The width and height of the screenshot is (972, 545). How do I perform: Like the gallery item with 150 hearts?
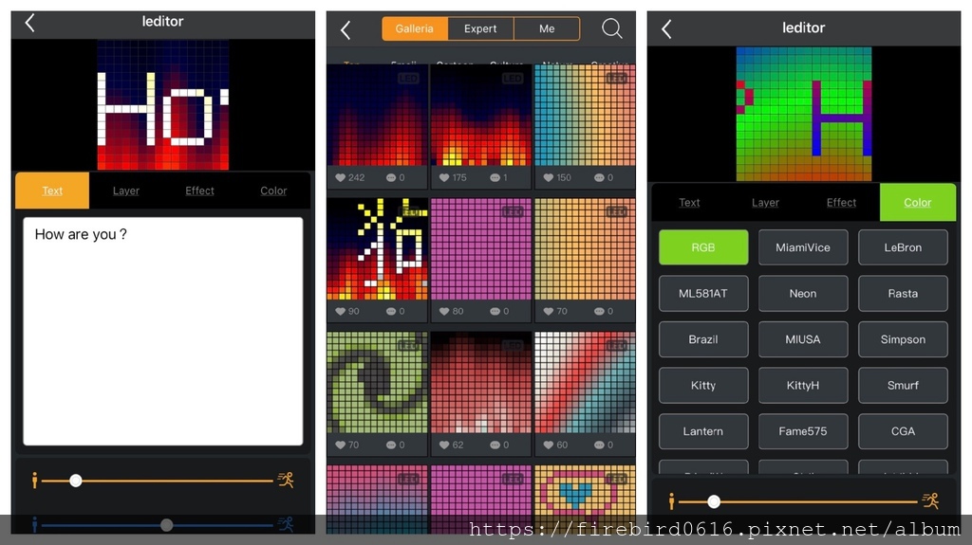[549, 178]
